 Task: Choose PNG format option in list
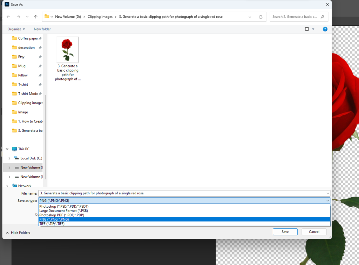pyautogui.click(x=184, y=219)
